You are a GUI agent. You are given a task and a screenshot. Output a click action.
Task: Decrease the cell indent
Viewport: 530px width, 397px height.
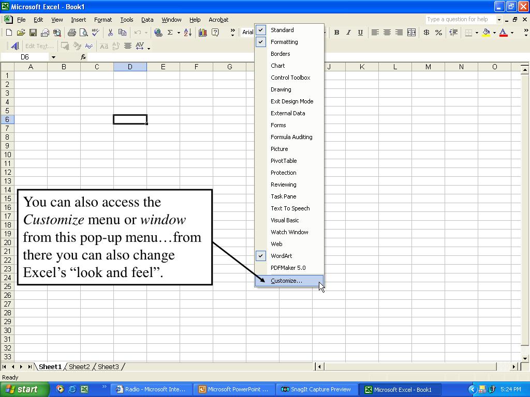(x=453, y=33)
